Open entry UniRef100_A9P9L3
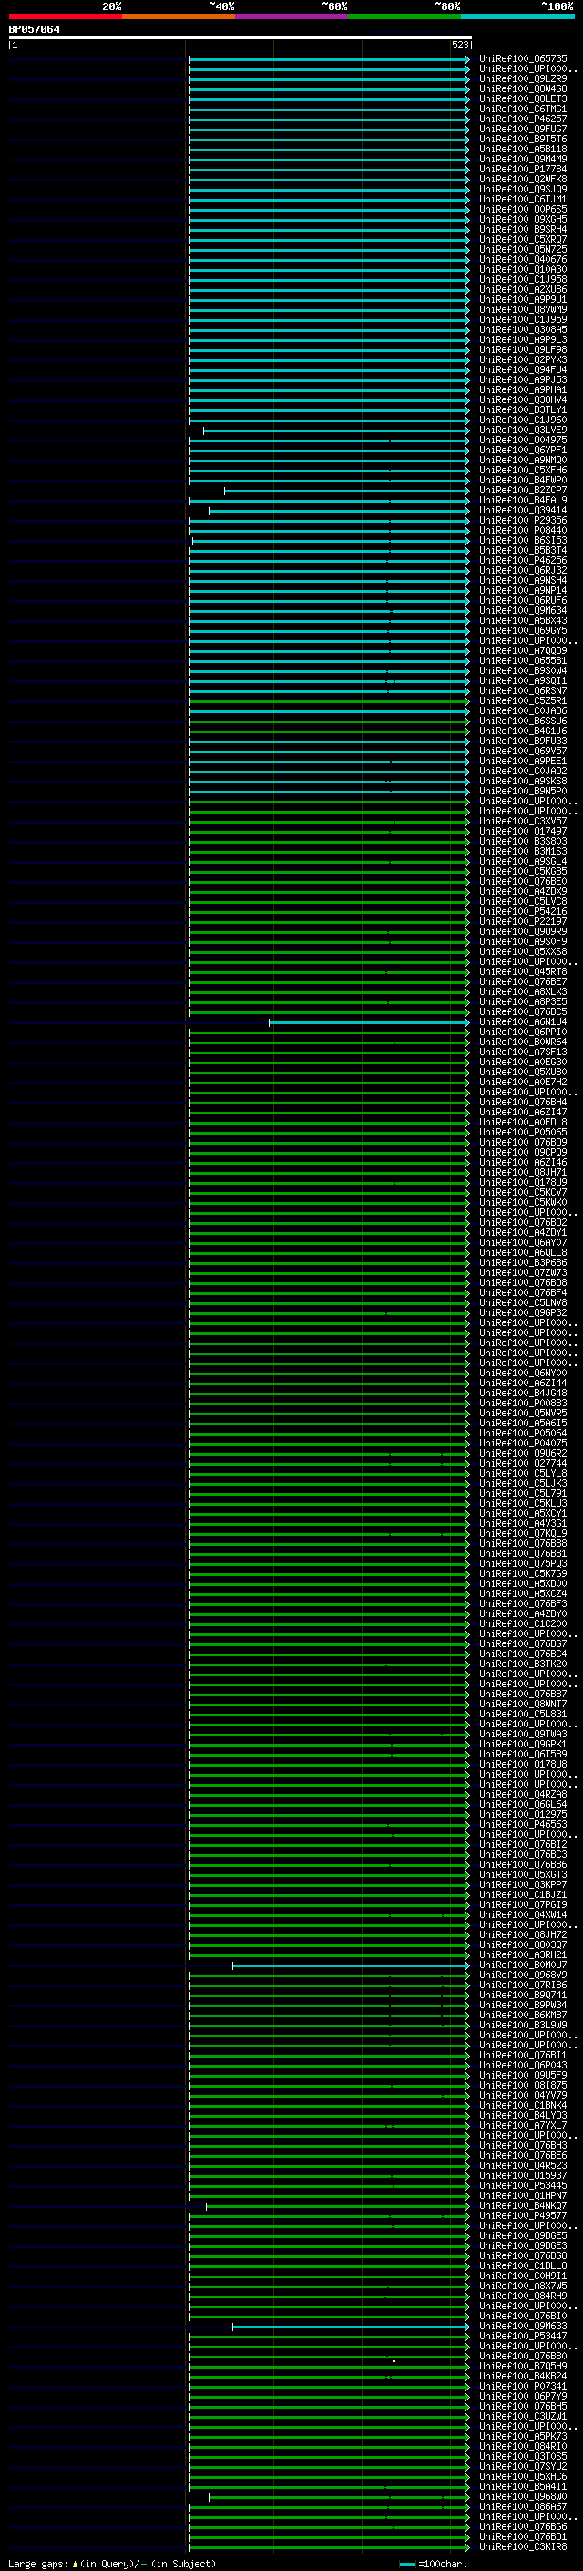The width and height of the screenshot is (583, 2571). [x=523, y=339]
